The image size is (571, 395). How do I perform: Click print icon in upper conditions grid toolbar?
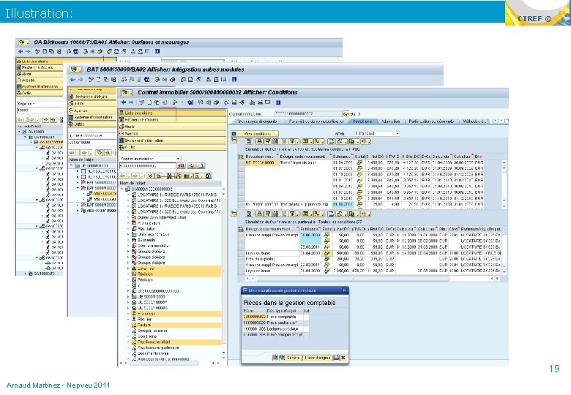(330, 141)
